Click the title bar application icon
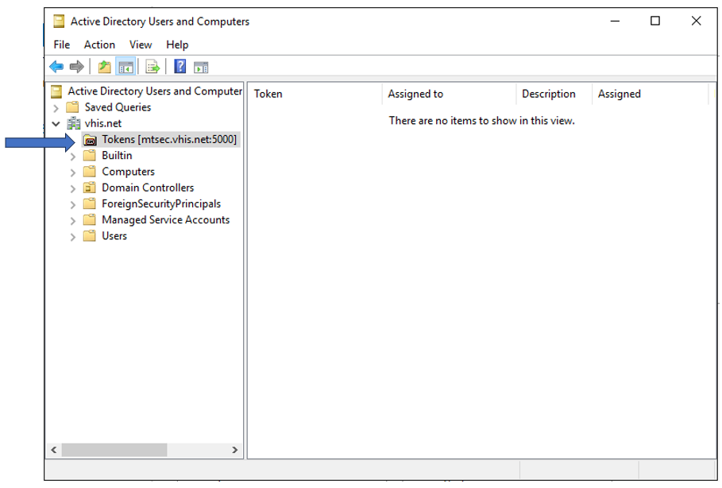This screenshot has height=488, width=722. click(59, 21)
